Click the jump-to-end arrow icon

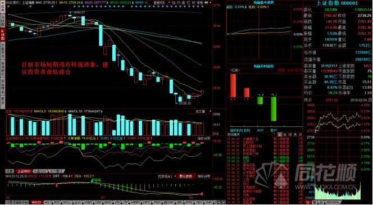point(206,2)
